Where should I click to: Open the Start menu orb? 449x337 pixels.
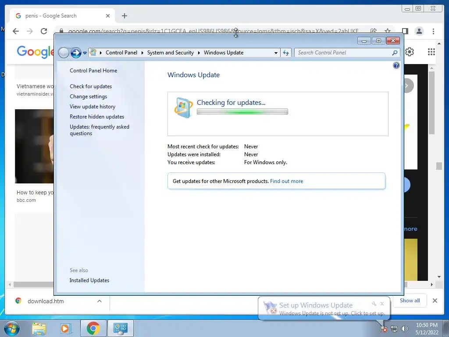pyautogui.click(x=11, y=328)
